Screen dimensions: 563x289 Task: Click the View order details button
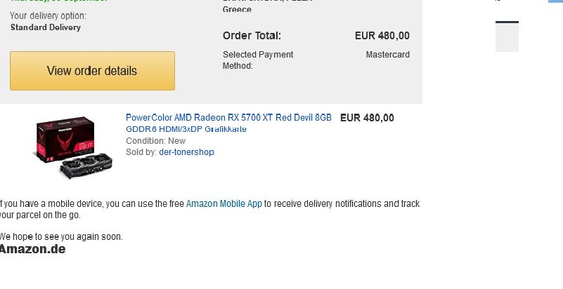[x=92, y=71]
